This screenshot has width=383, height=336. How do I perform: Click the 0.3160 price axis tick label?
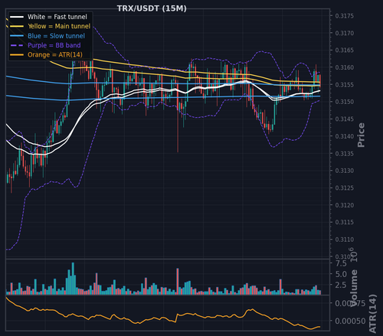tap(345, 67)
